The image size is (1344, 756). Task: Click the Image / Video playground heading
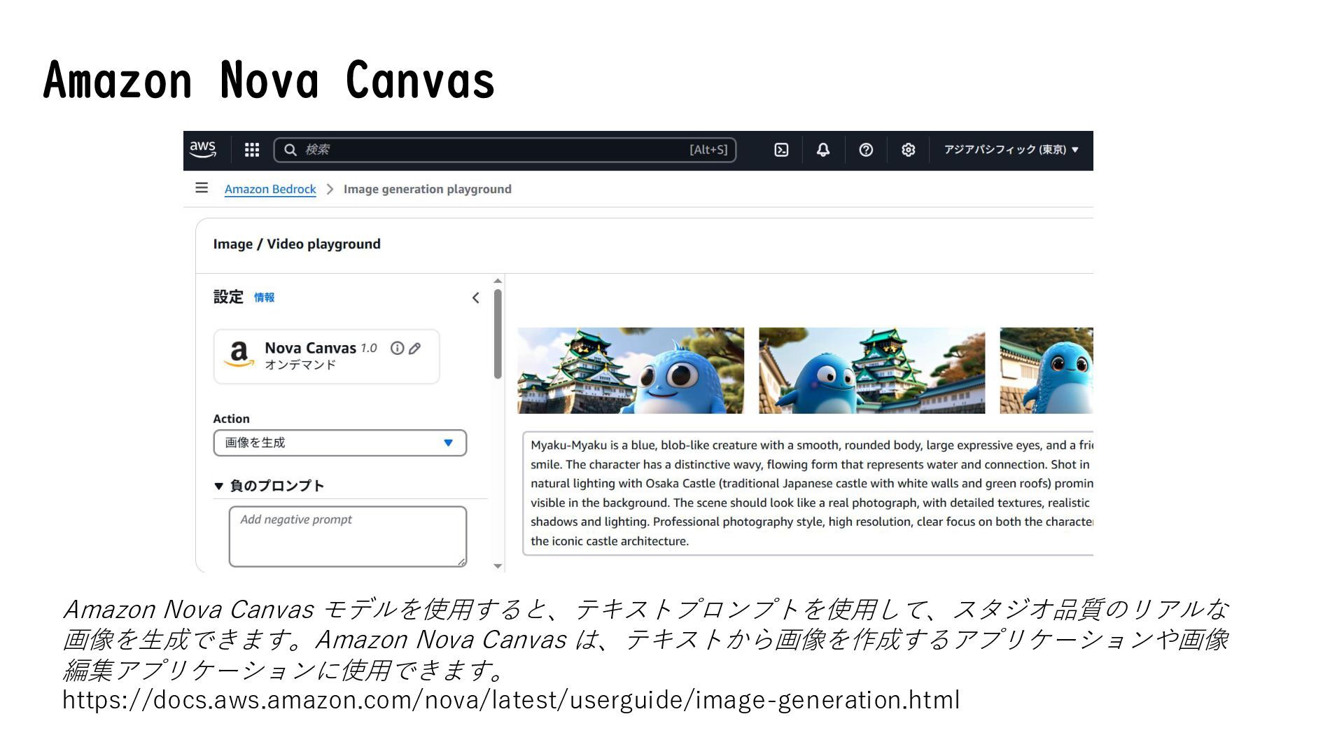point(297,244)
